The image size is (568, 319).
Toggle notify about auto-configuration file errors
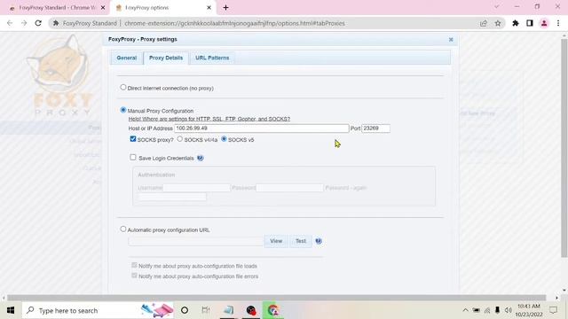point(134,276)
